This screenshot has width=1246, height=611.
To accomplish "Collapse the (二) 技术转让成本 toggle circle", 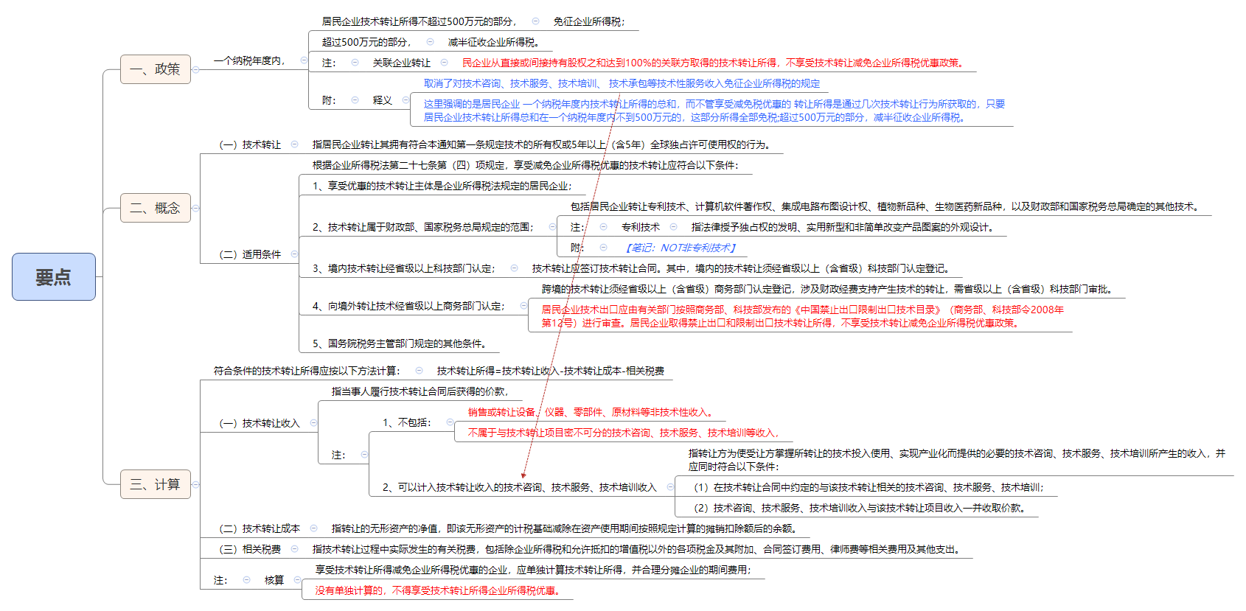I will pyautogui.click(x=313, y=528).
